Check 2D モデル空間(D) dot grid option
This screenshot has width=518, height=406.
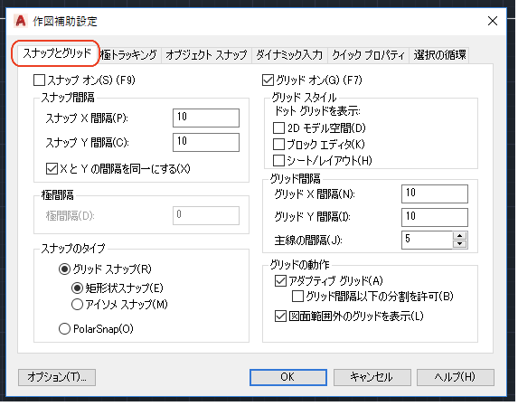(x=278, y=127)
